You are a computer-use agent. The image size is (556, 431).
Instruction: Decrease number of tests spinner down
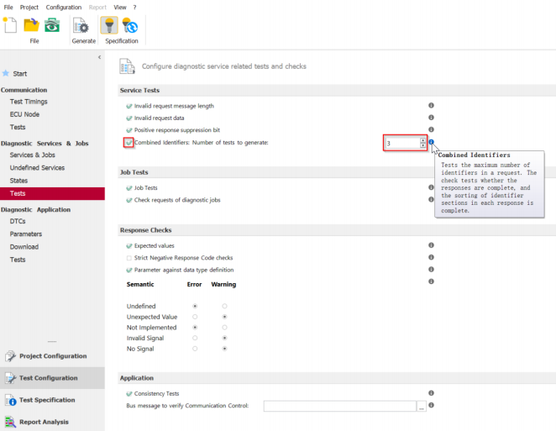(422, 145)
